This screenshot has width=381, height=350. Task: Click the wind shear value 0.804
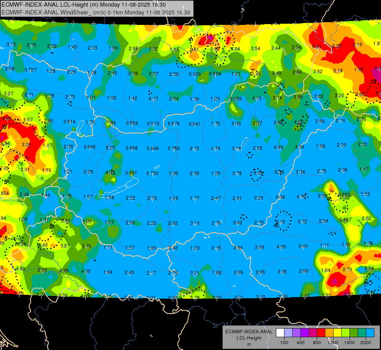pos(215,73)
